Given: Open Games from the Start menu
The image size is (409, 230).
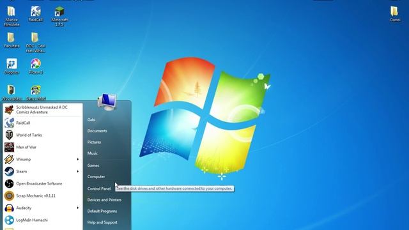Looking at the screenshot, I should tap(93, 165).
